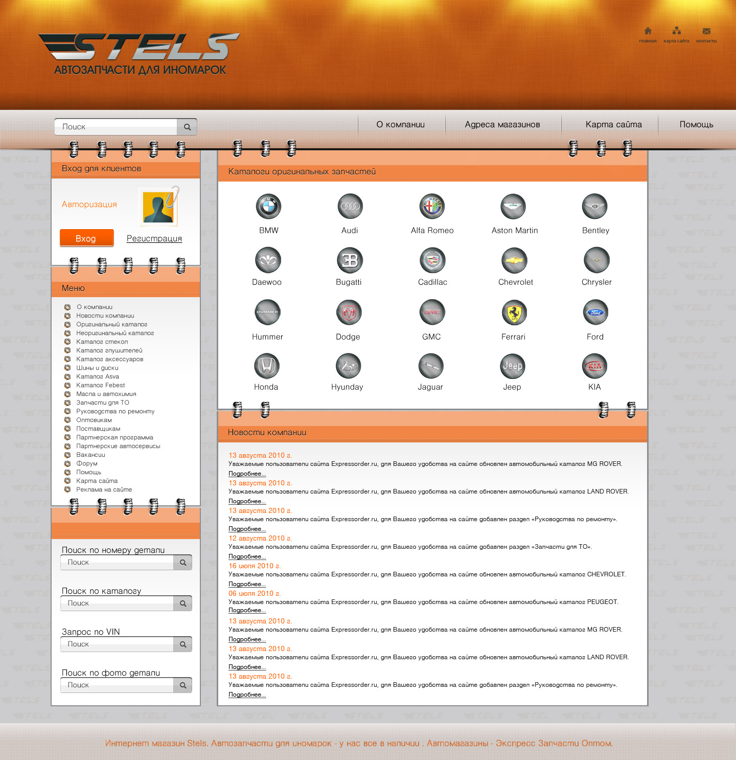
Task: Click the '16 июля 2010 г.' news date
Action: tap(255, 566)
